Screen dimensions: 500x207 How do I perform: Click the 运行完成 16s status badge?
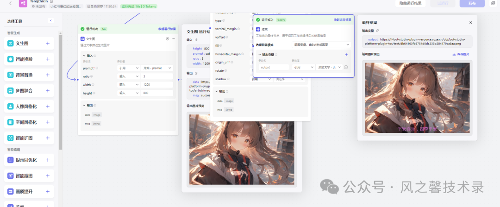tap(139, 6)
